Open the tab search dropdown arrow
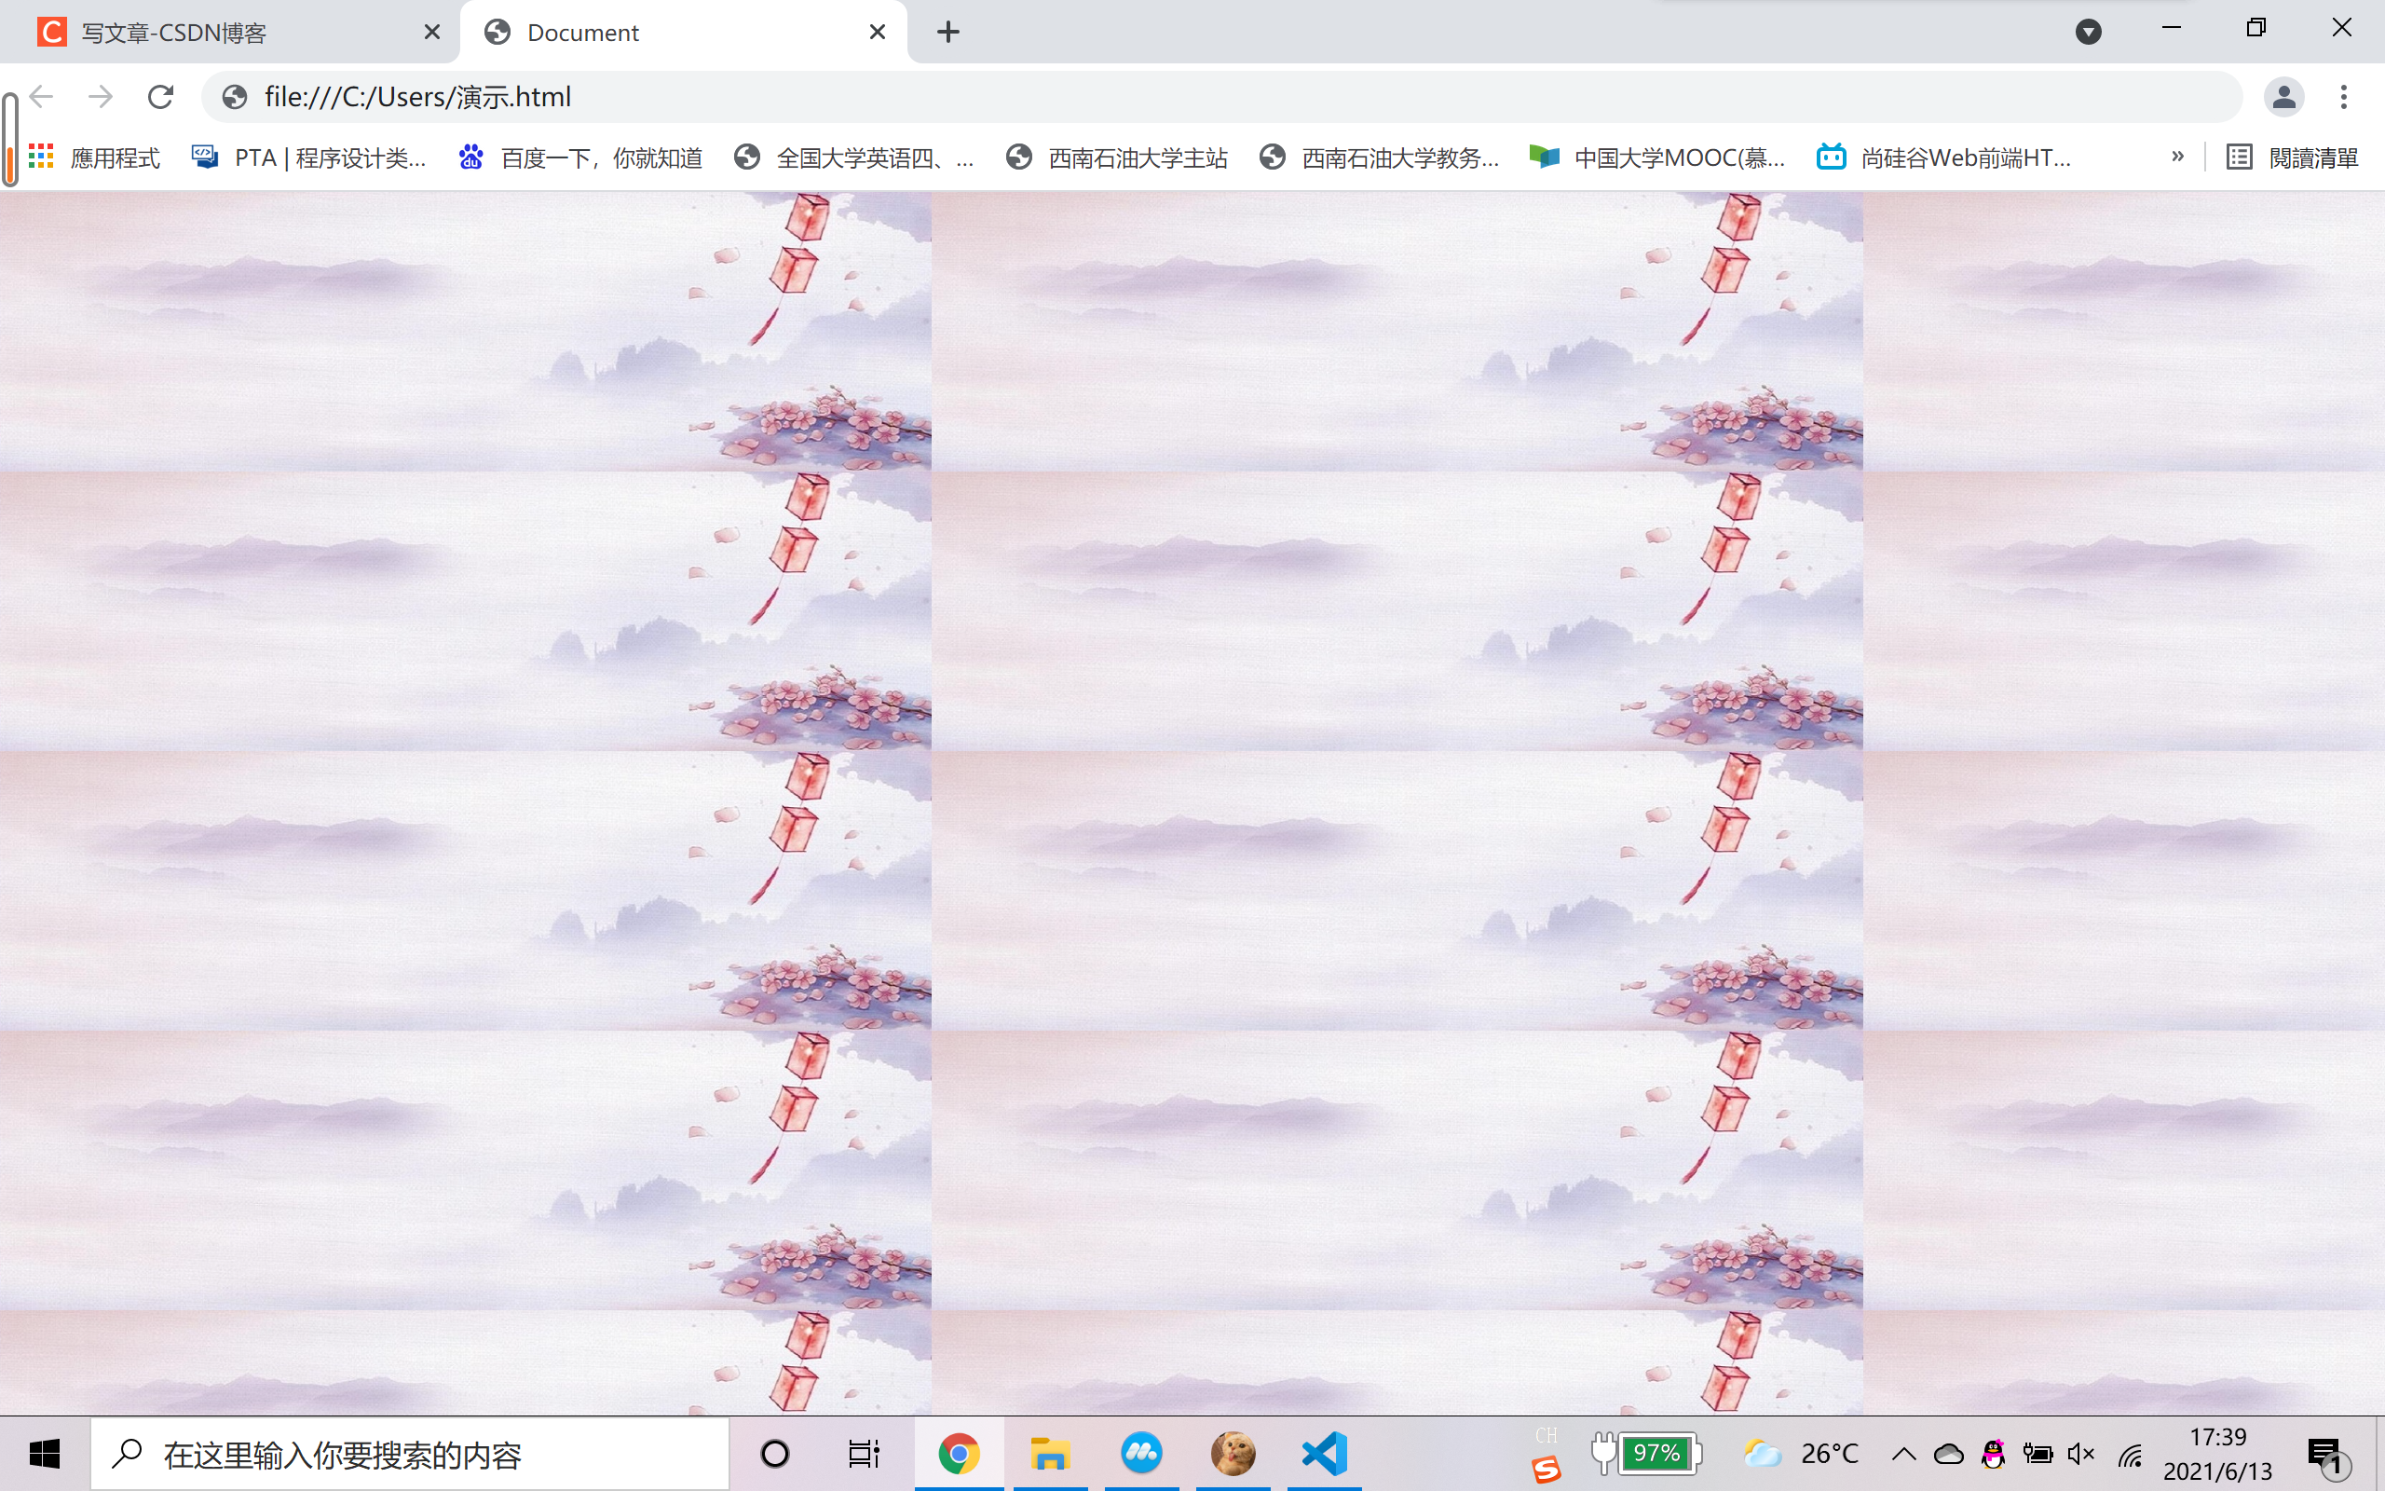This screenshot has width=2385, height=1491. point(2088,33)
